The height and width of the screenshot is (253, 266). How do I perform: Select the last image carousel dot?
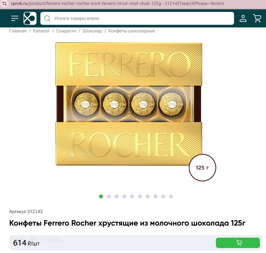[171, 196]
